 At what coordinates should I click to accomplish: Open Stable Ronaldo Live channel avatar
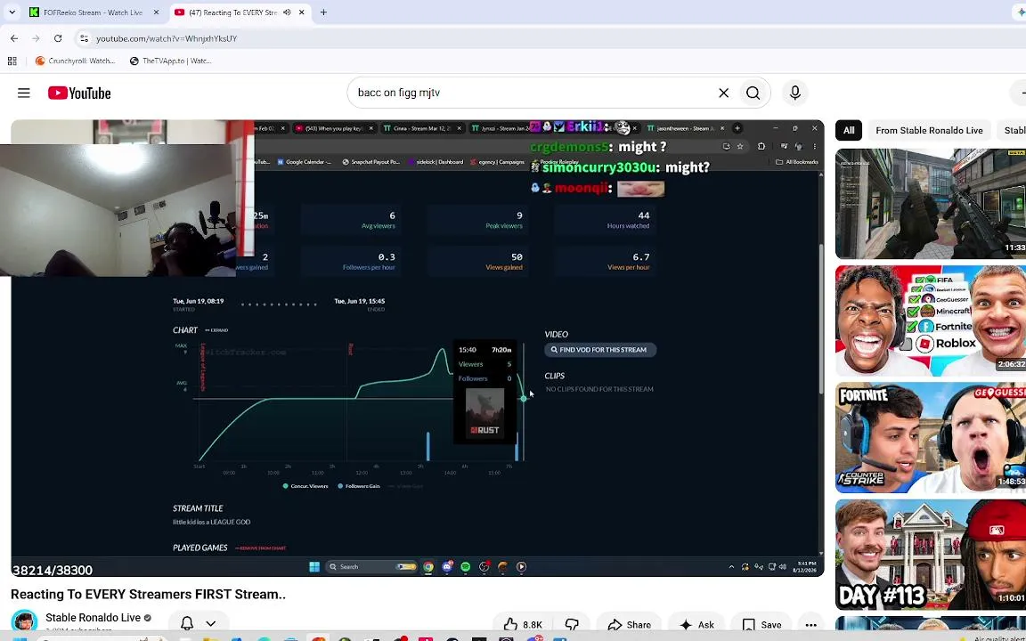click(24, 622)
